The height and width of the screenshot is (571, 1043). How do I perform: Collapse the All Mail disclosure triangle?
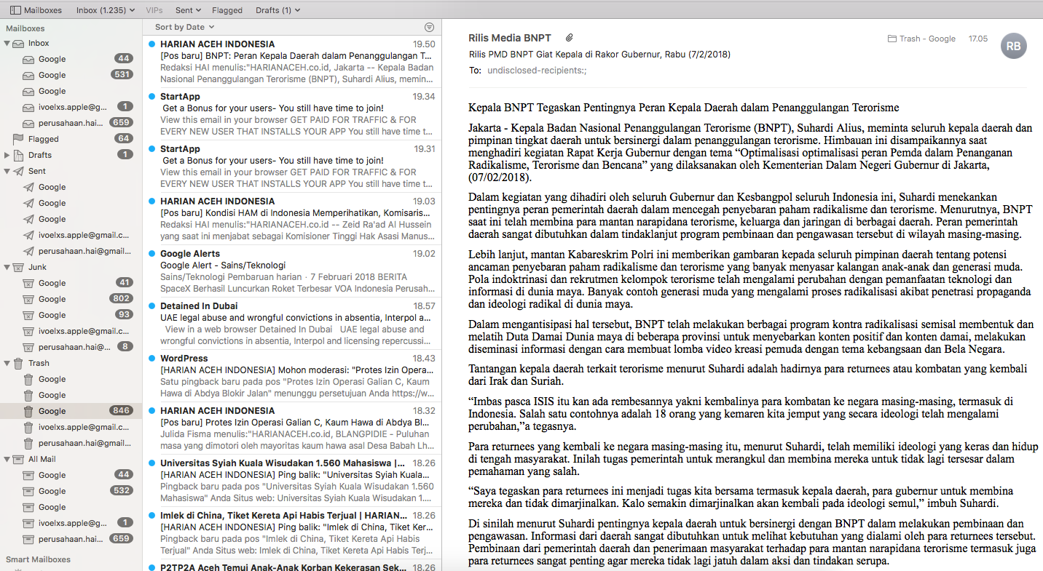click(x=7, y=460)
